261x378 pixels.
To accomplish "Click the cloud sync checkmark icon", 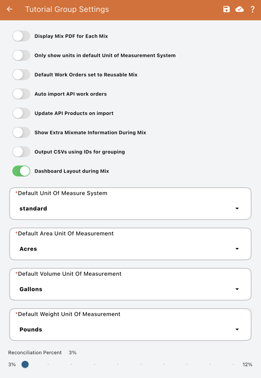I will pyautogui.click(x=240, y=9).
